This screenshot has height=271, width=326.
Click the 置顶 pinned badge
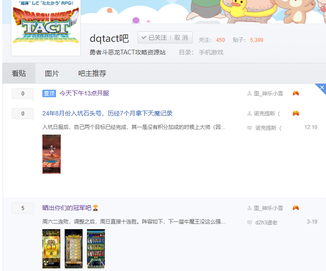49,94
